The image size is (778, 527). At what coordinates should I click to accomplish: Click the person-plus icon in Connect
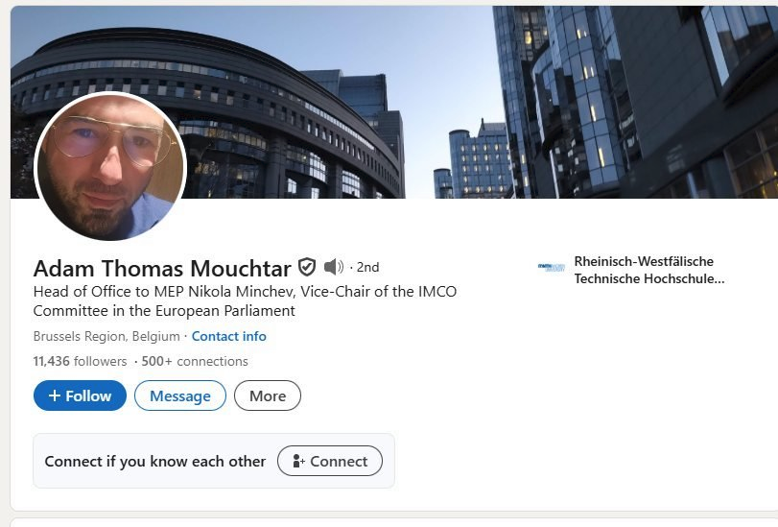click(x=297, y=461)
